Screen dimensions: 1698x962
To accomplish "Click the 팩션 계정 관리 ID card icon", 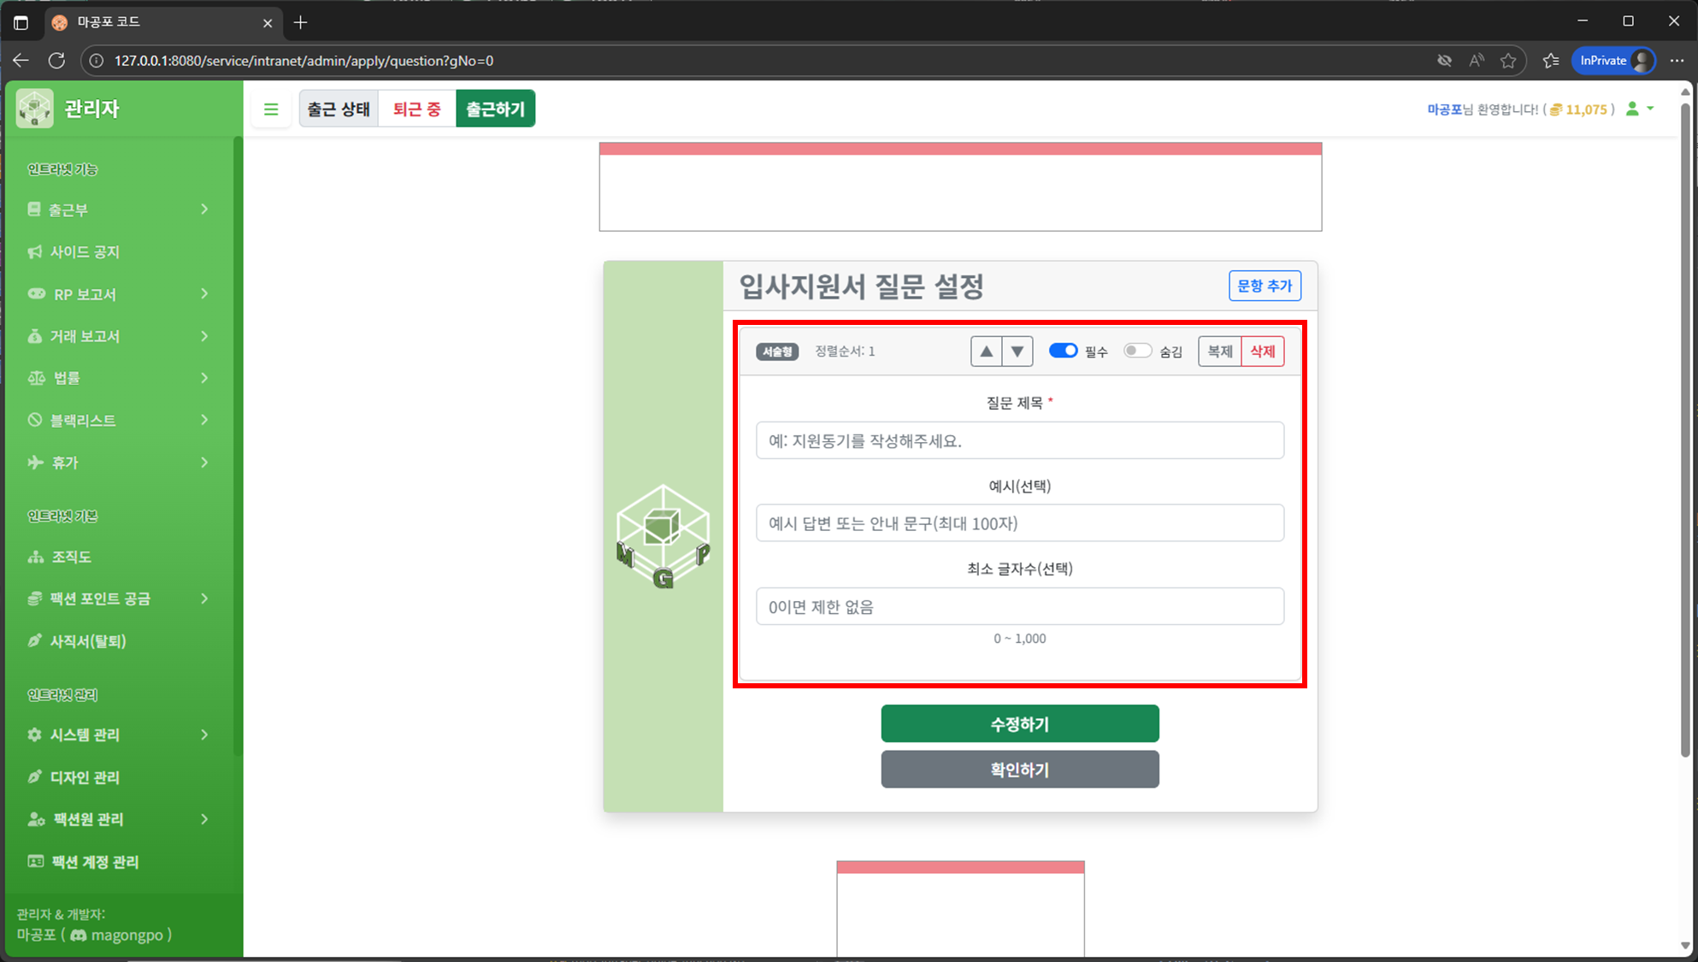I will tap(36, 861).
